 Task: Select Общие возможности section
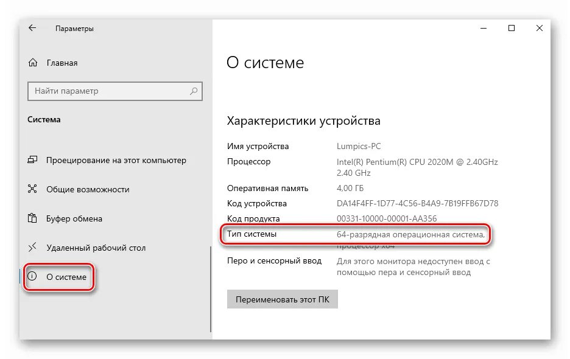pyautogui.click(x=88, y=189)
